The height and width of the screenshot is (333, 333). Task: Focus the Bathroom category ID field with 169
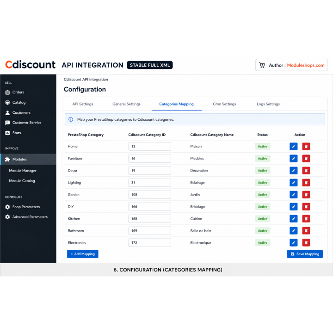tap(149, 231)
